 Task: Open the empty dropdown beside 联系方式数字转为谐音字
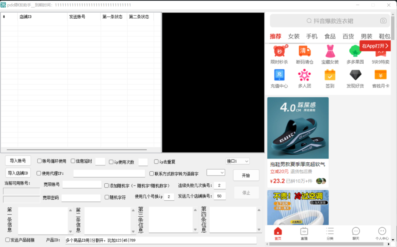(216, 172)
